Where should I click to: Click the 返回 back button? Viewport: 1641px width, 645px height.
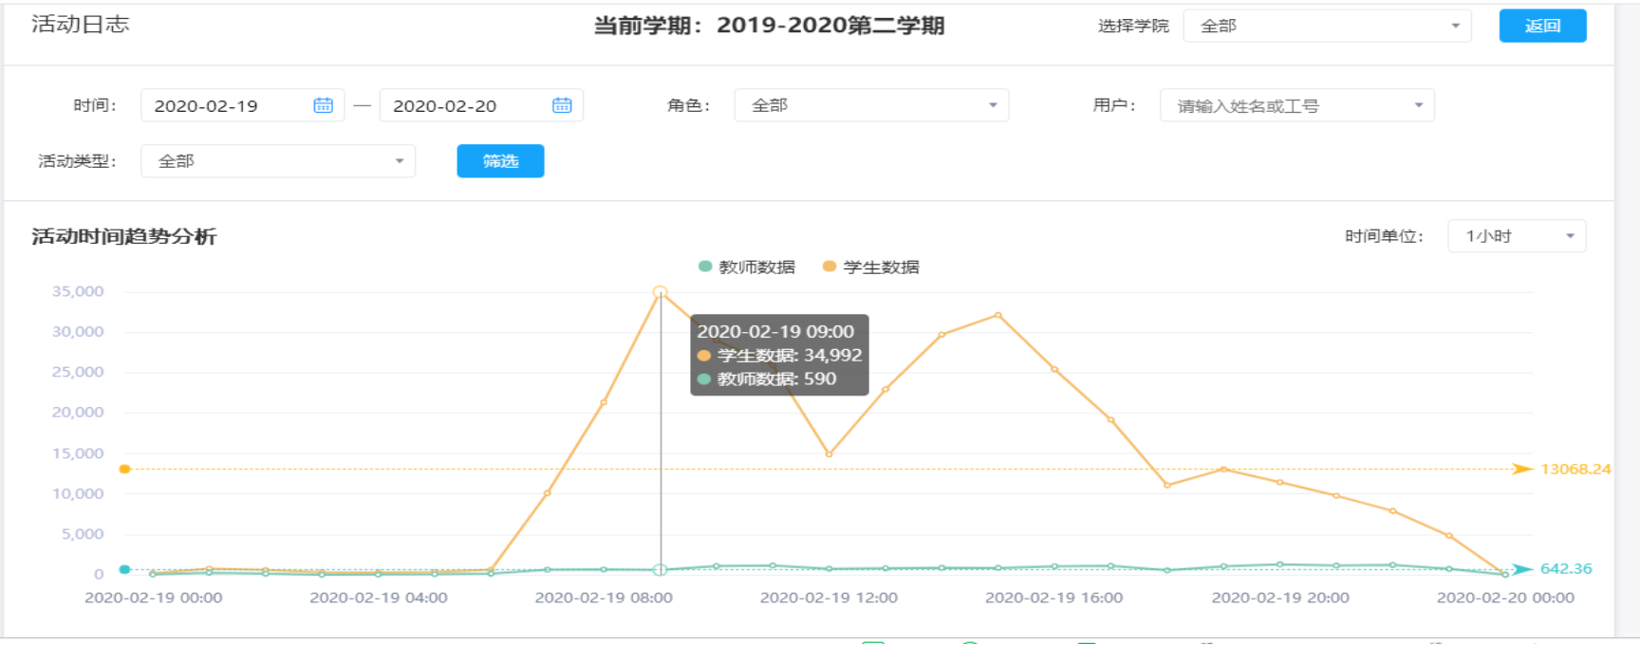point(1542,26)
